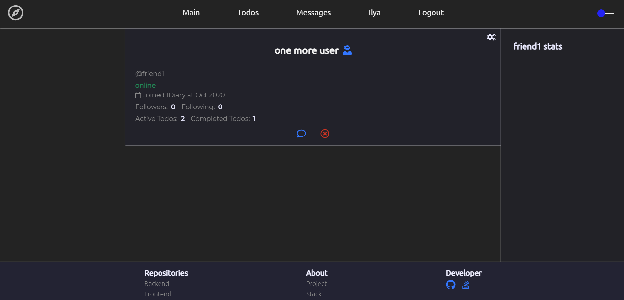Click the blue user icon beside the profile name
This screenshot has height=300, width=624.
[x=347, y=50]
